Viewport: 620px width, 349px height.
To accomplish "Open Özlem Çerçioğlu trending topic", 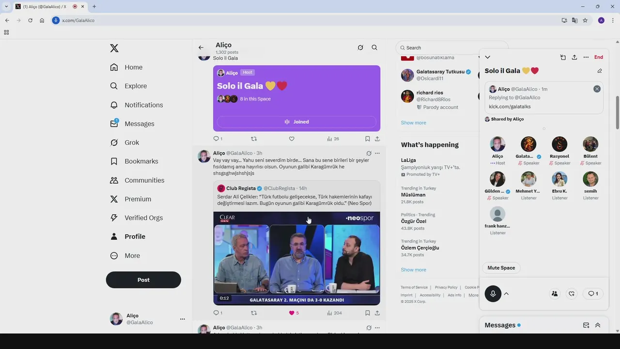I will (420, 248).
